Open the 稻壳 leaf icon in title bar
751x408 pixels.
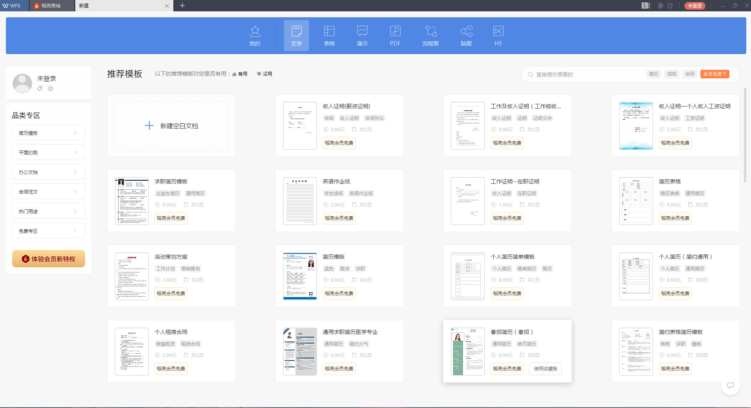click(660, 5)
